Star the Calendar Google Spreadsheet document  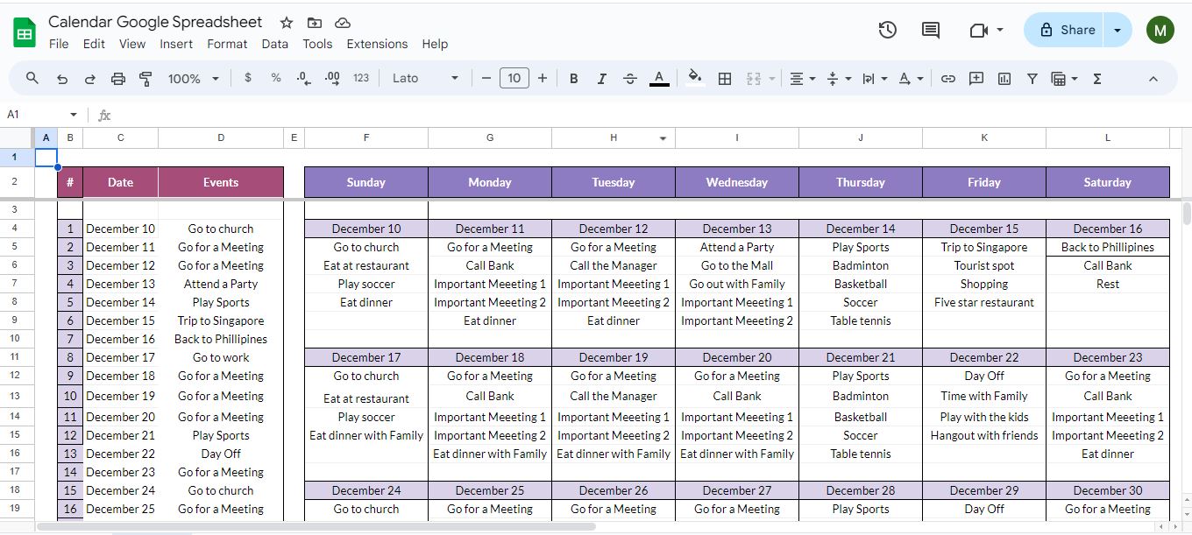(x=287, y=23)
